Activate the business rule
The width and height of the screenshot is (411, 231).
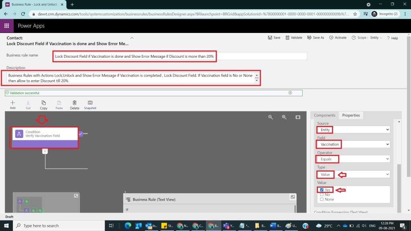[x=338, y=38]
